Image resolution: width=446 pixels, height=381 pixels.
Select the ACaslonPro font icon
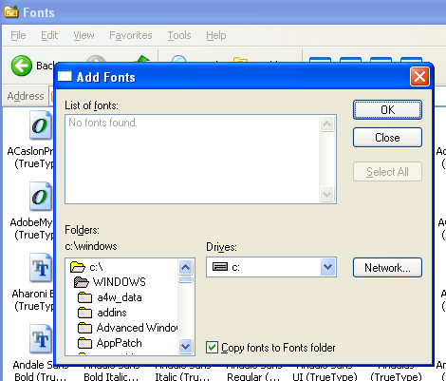point(41,125)
